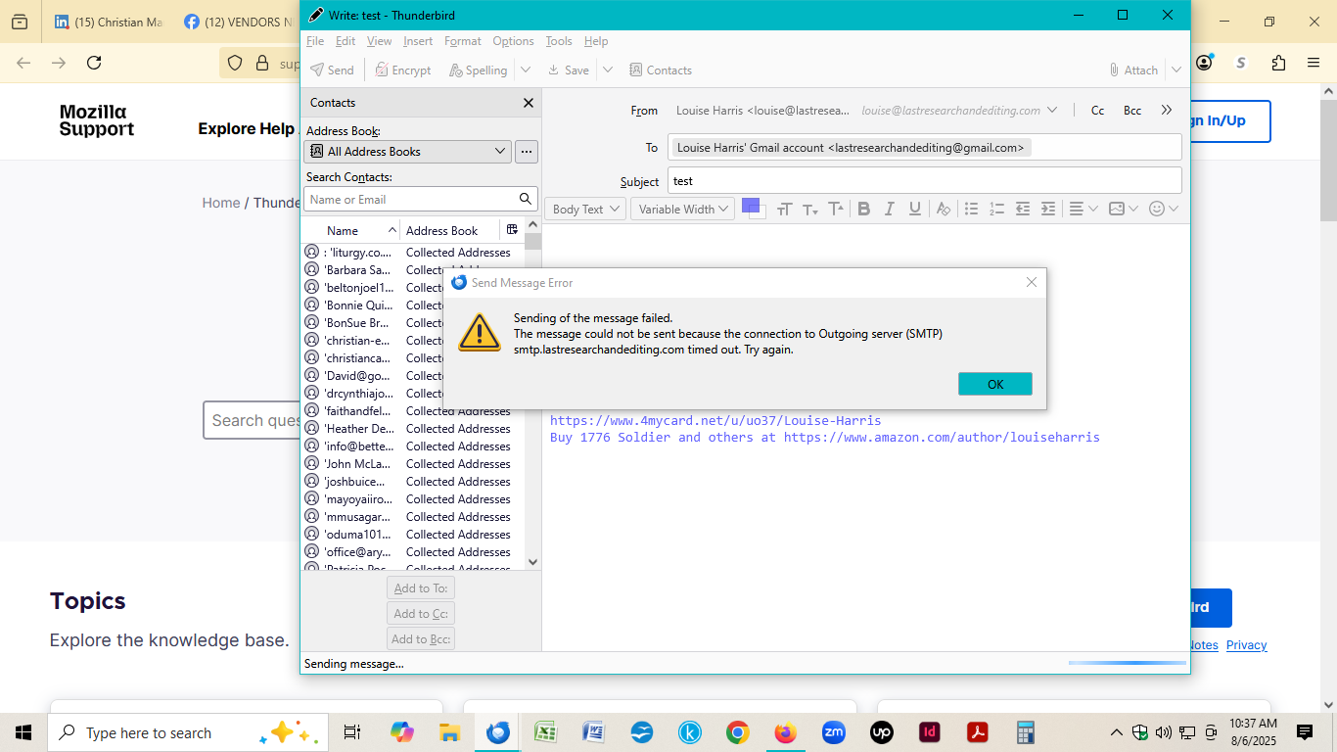Click the search magnifier in Search Contacts
The width and height of the screenshot is (1337, 752).
tap(526, 199)
